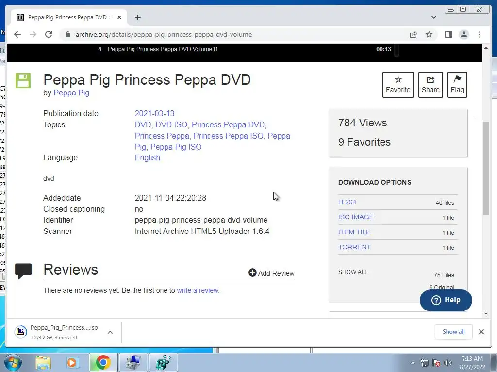The width and height of the screenshot is (497, 372).
Task: Select playlist track 4 Volume11
Action: [244, 49]
